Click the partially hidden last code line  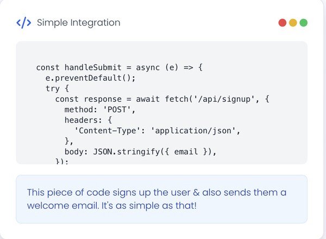[x=61, y=162]
